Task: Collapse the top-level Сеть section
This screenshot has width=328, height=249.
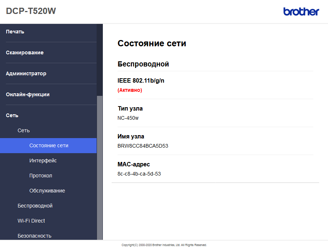Action: pos(12,116)
